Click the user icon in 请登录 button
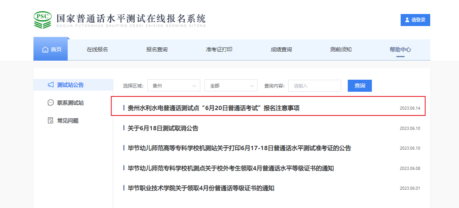 point(407,20)
